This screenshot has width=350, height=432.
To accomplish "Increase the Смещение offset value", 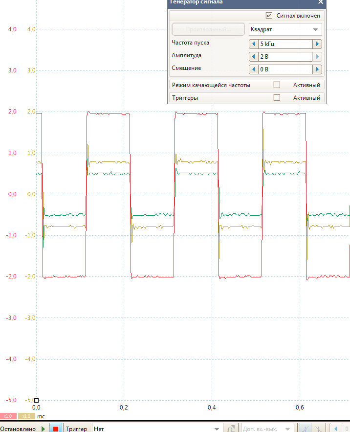I will pos(317,69).
